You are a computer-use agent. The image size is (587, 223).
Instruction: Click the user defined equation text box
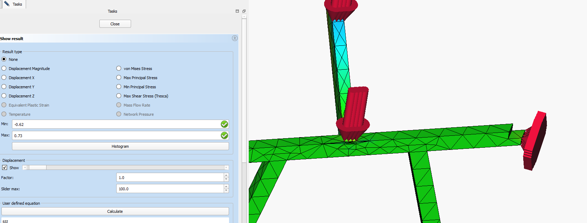115,220
